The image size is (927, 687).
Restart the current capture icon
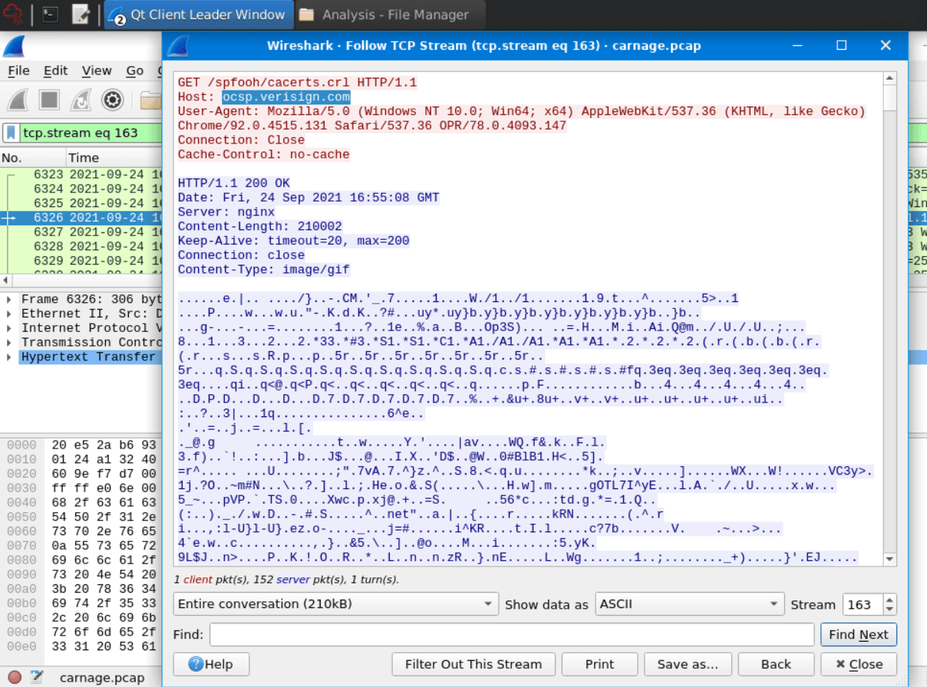81,100
